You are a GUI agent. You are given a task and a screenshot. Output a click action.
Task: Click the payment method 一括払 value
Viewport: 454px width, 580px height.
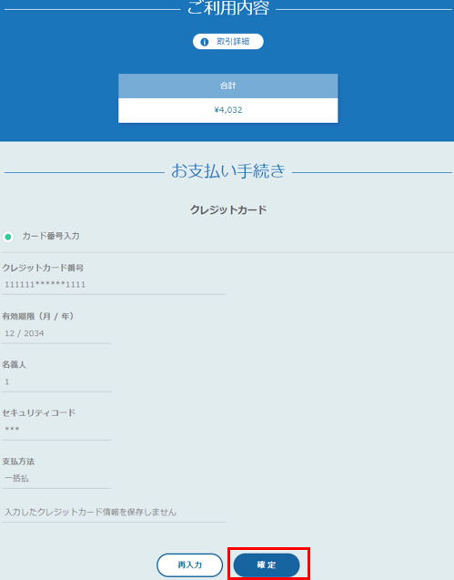pos(16,478)
